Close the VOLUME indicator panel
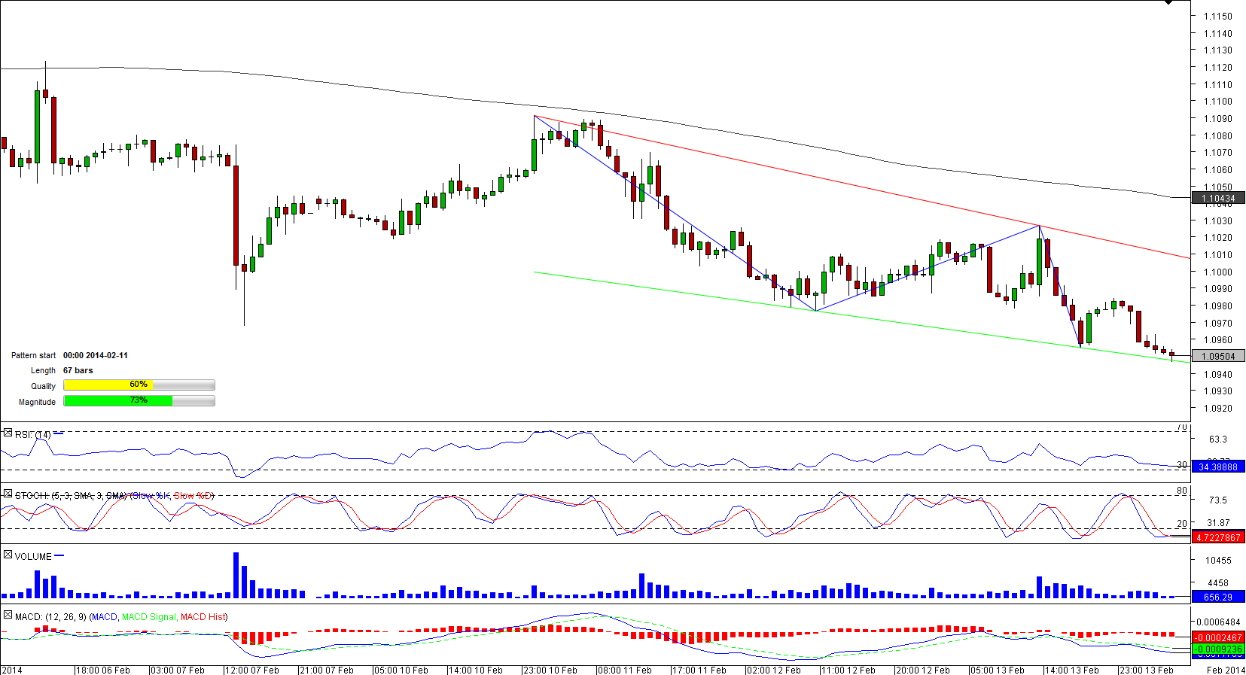This screenshot has width=1246, height=675. pos(8,555)
